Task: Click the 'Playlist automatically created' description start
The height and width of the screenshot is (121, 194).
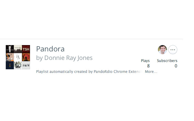Action: click(55, 72)
